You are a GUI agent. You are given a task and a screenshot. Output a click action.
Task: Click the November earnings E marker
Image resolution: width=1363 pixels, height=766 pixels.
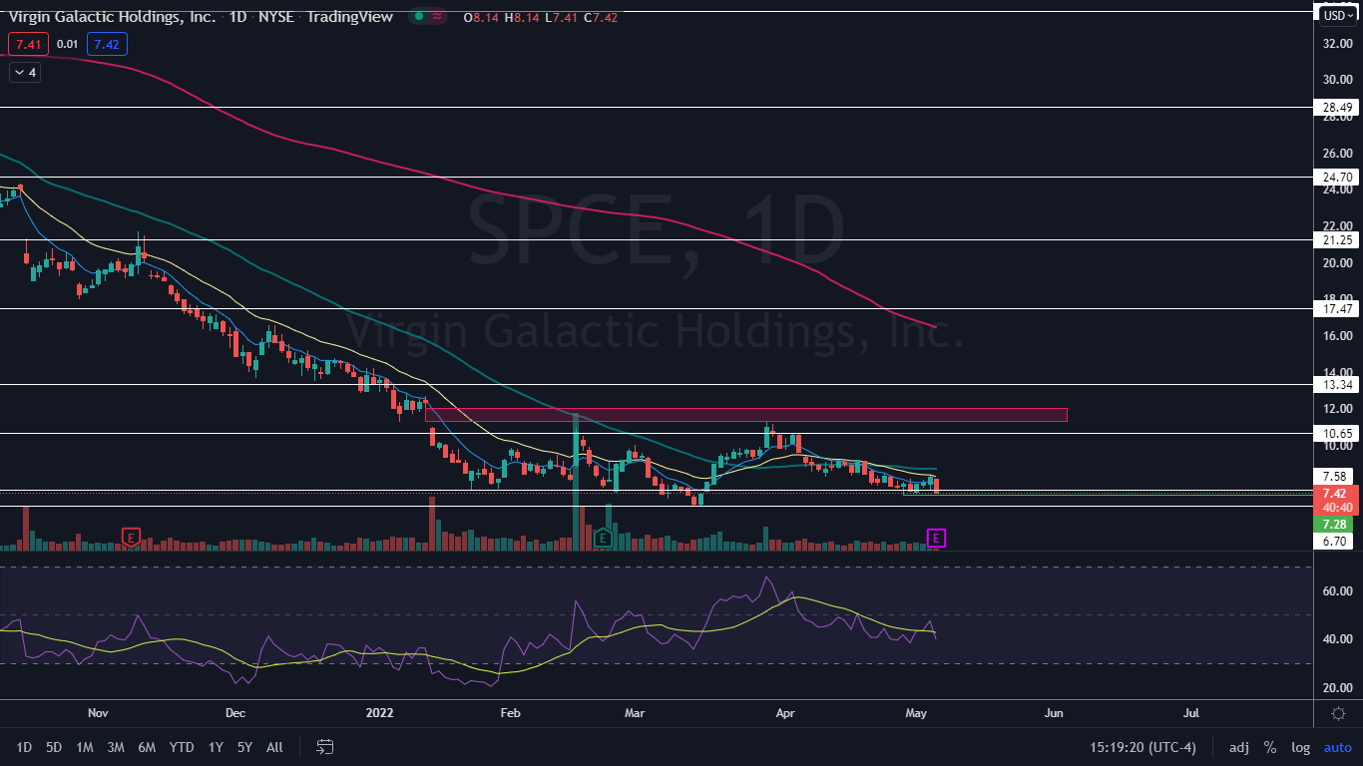(130, 538)
